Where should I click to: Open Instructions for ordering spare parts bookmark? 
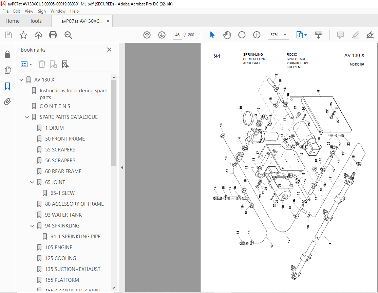[x=73, y=94]
